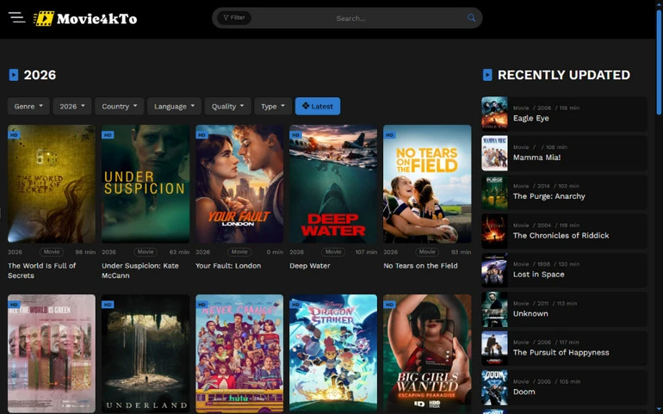
Task: Open The World Is Full of Secrets poster
Action: coord(52,183)
